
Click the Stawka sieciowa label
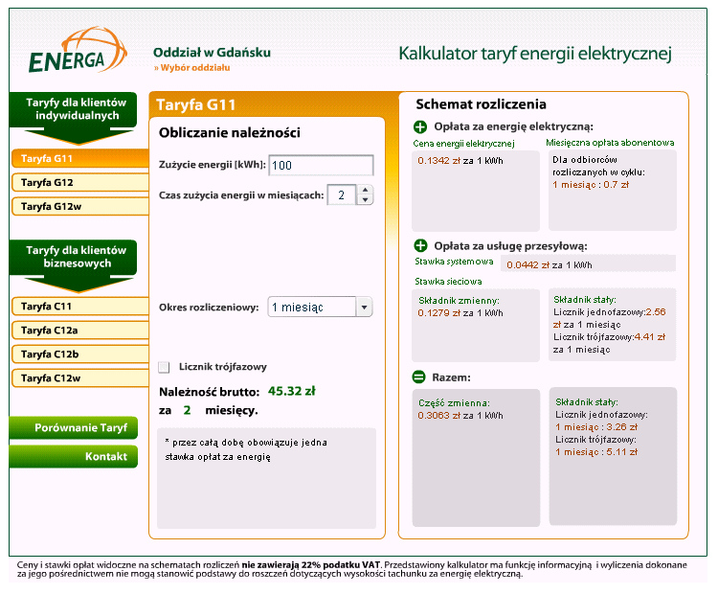coord(448,282)
